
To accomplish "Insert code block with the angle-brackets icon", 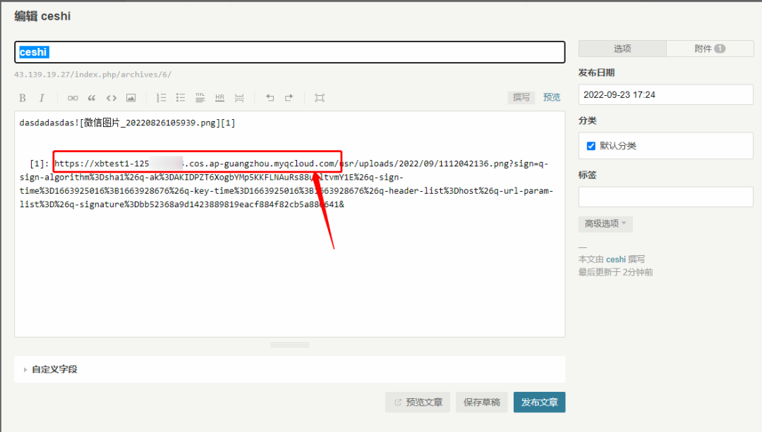I will pyautogui.click(x=111, y=98).
